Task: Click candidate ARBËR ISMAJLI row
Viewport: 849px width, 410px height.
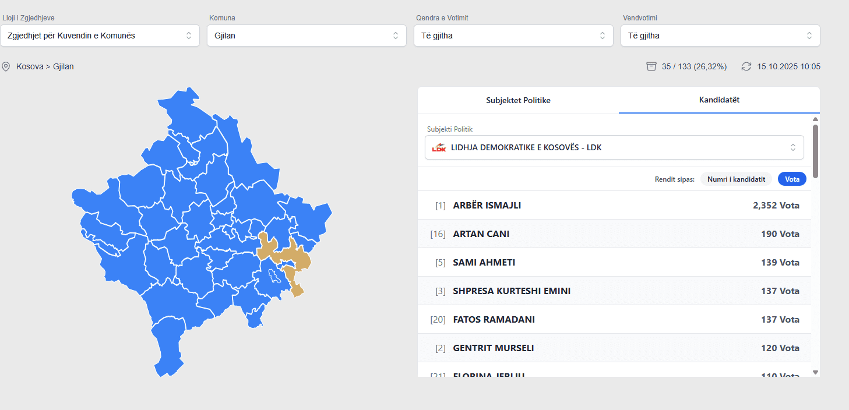Action: 614,206
